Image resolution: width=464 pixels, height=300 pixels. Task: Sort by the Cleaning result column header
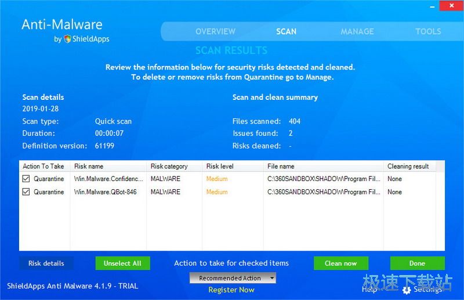pyautogui.click(x=409, y=166)
